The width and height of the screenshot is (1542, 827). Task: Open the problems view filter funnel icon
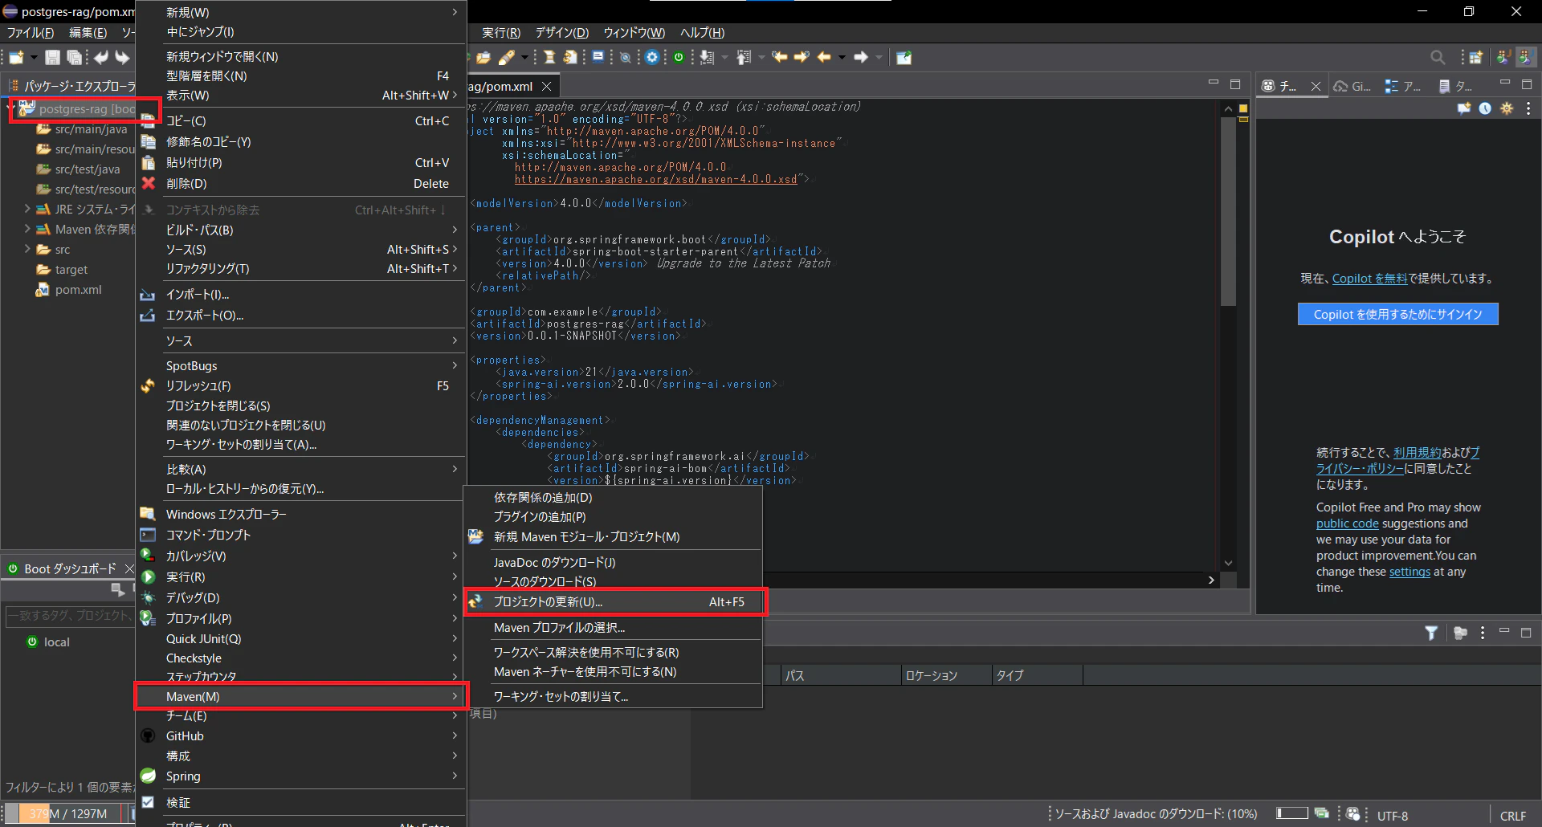click(x=1431, y=633)
